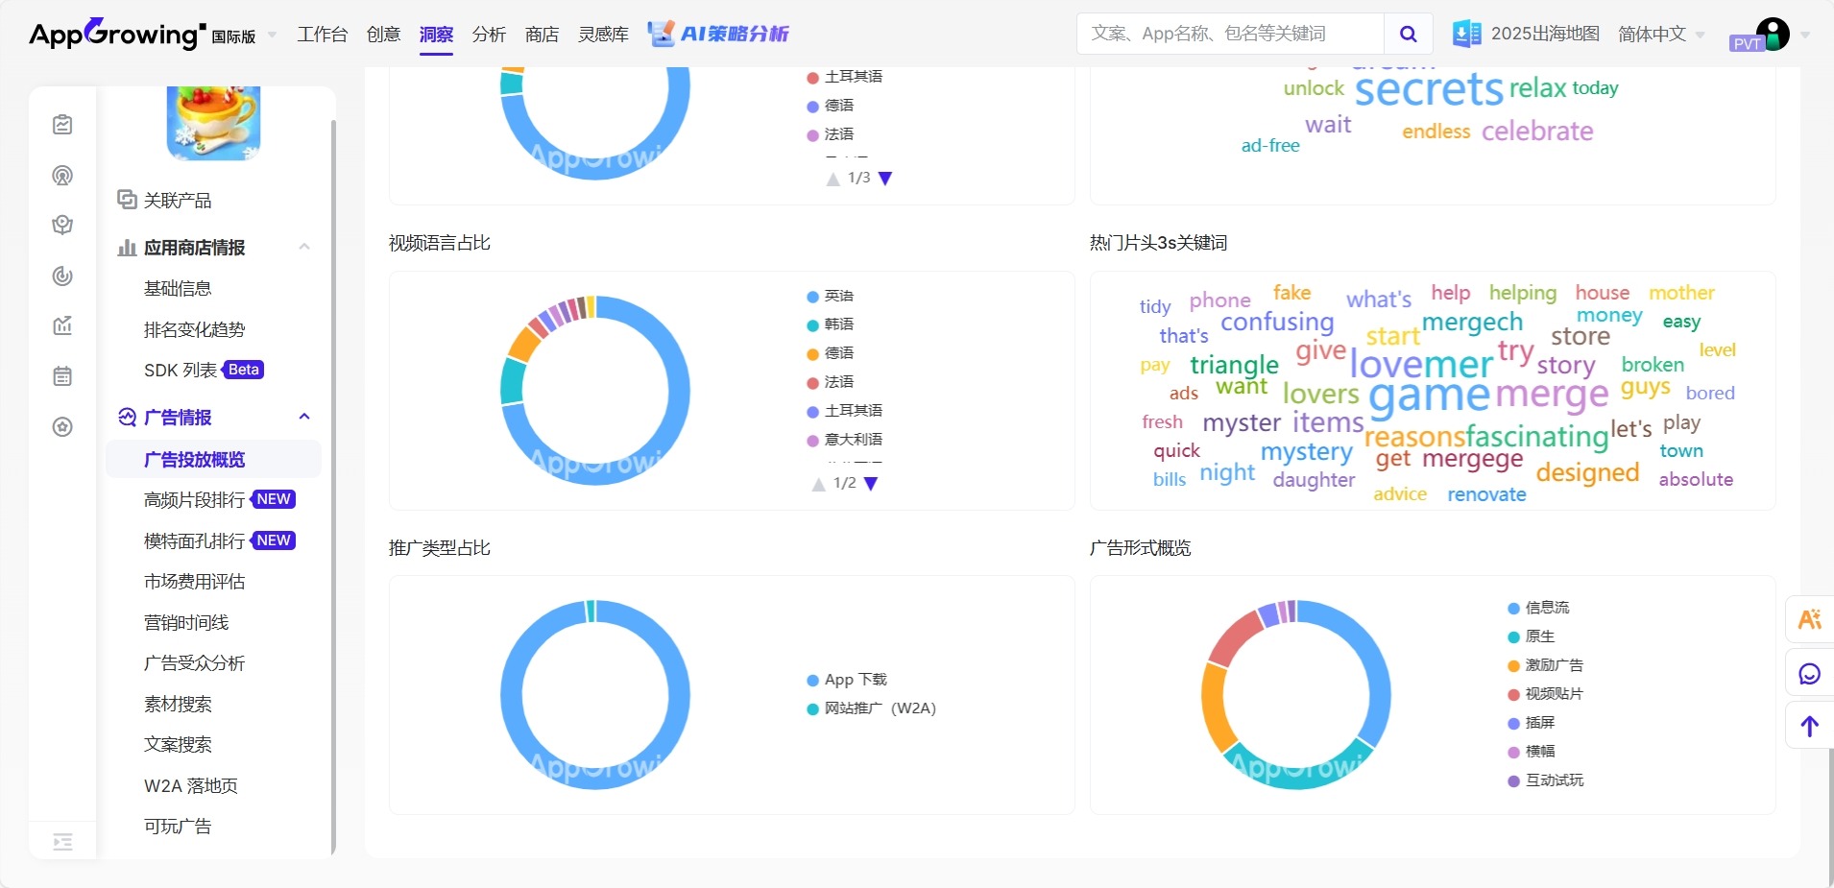Collapse the 广告情报 section

point(304,418)
